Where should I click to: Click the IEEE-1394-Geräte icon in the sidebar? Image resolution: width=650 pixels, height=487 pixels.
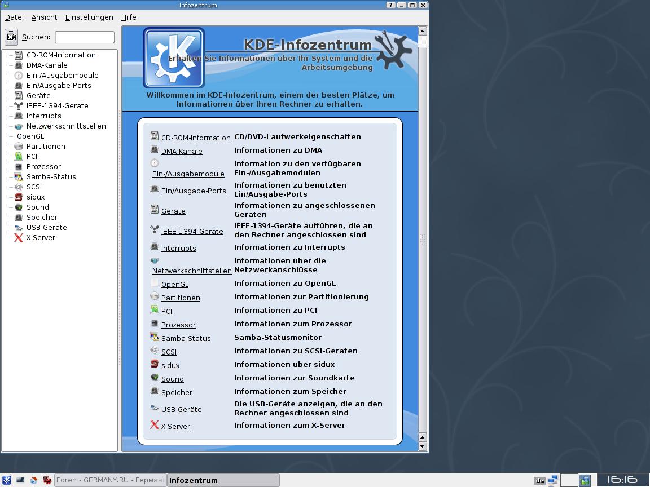pos(18,106)
